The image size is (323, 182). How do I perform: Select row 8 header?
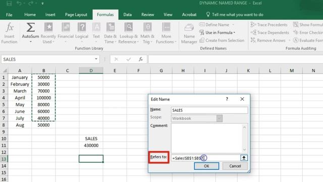coord(4,125)
